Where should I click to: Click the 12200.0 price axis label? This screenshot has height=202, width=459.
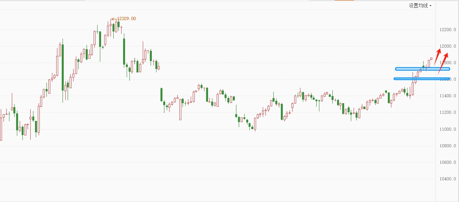pyautogui.click(x=448, y=30)
